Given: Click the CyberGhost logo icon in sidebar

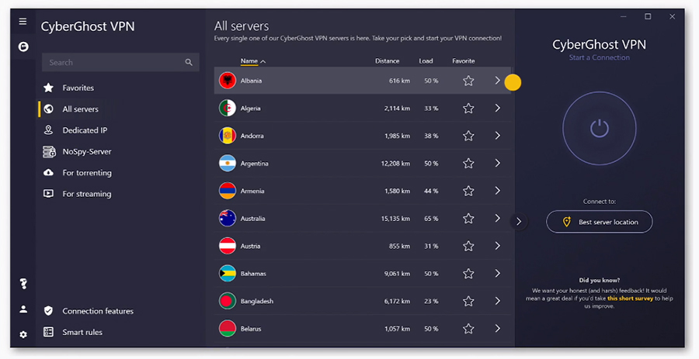Looking at the screenshot, I should 23,47.
